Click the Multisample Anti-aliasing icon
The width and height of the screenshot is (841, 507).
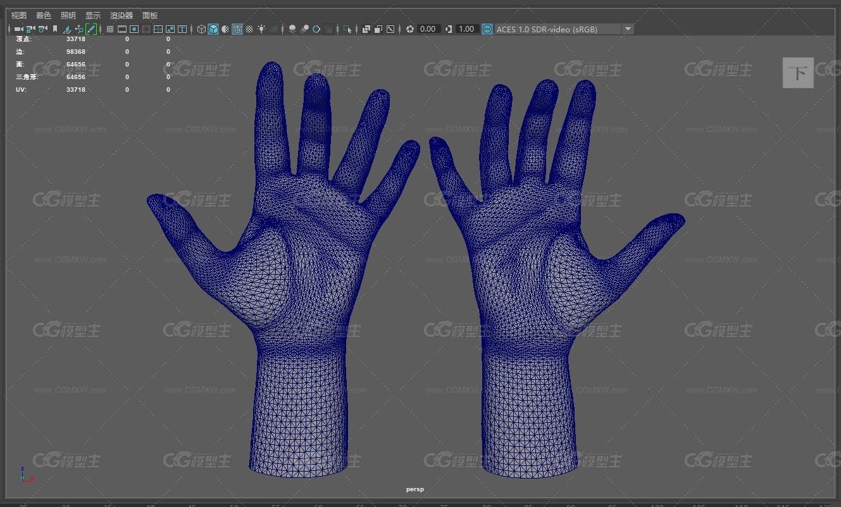pos(316,29)
